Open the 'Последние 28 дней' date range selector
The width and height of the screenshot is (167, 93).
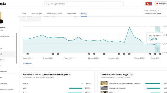[152, 13]
